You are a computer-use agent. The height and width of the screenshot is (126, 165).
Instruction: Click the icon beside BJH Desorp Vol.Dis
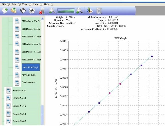[17, 52]
